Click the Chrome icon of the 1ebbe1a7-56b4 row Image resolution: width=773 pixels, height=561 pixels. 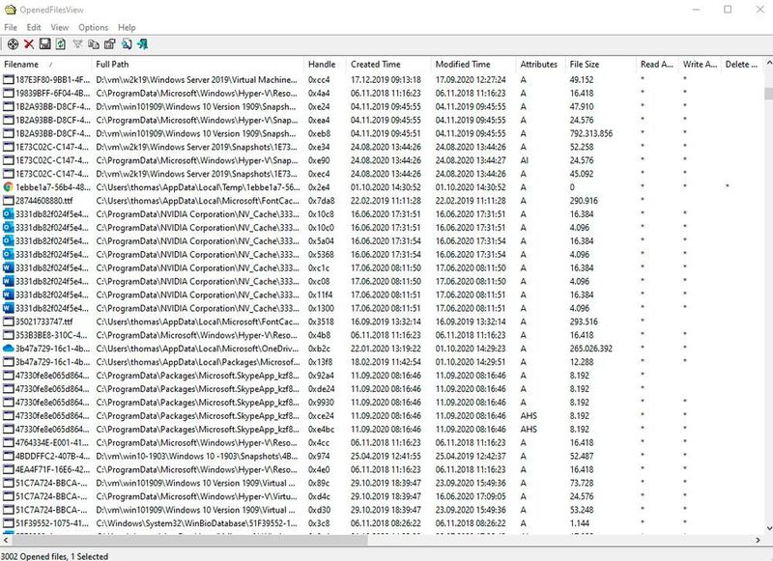coord(8,187)
